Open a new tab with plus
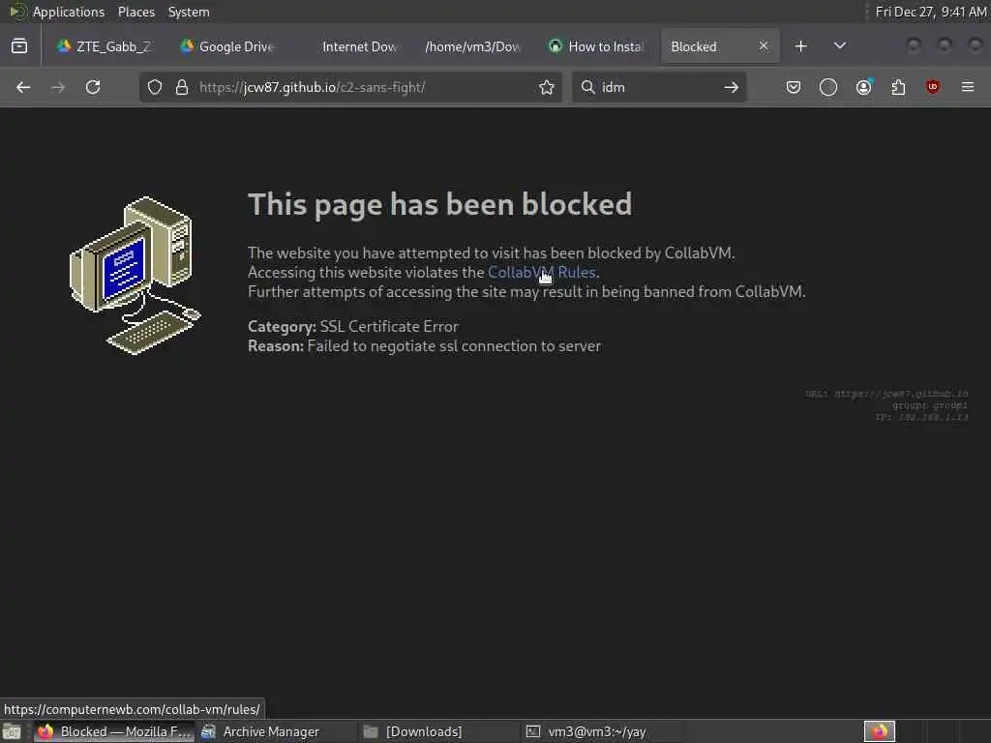The image size is (991, 743). [x=800, y=46]
